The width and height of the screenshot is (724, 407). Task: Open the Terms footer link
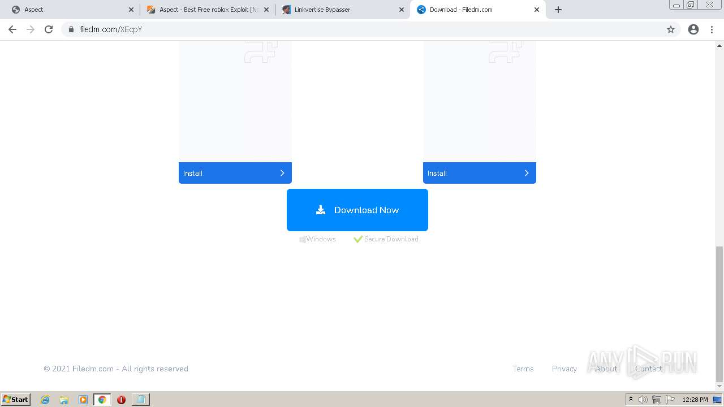pos(523,369)
